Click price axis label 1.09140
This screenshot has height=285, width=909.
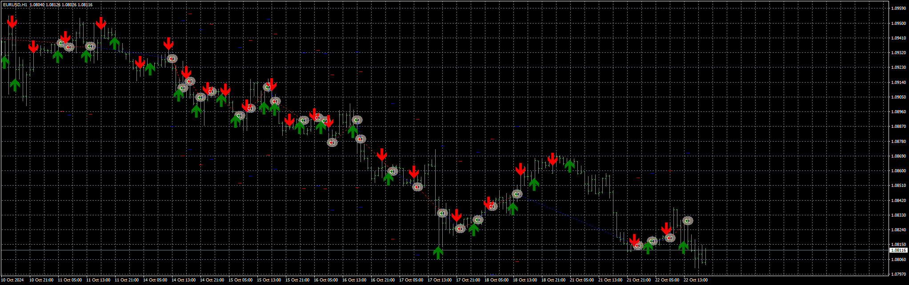tap(898, 82)
